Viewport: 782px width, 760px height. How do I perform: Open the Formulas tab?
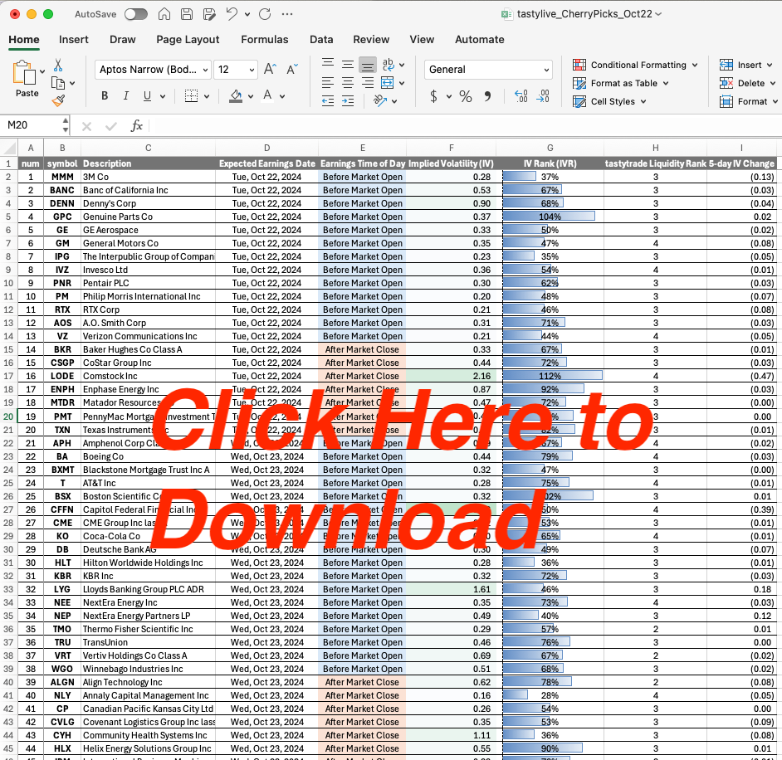264,39
